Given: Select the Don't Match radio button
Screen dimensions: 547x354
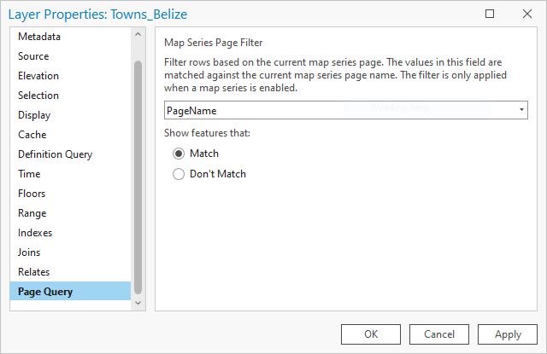Looking at the screenshot, I should (x=179, y=174).
